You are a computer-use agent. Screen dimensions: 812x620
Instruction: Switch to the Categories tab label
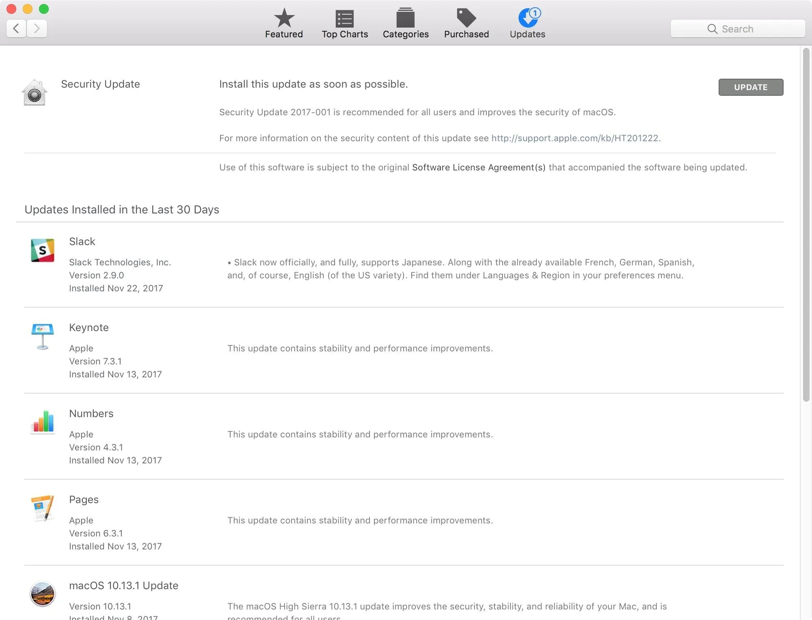tap(406, 34)
